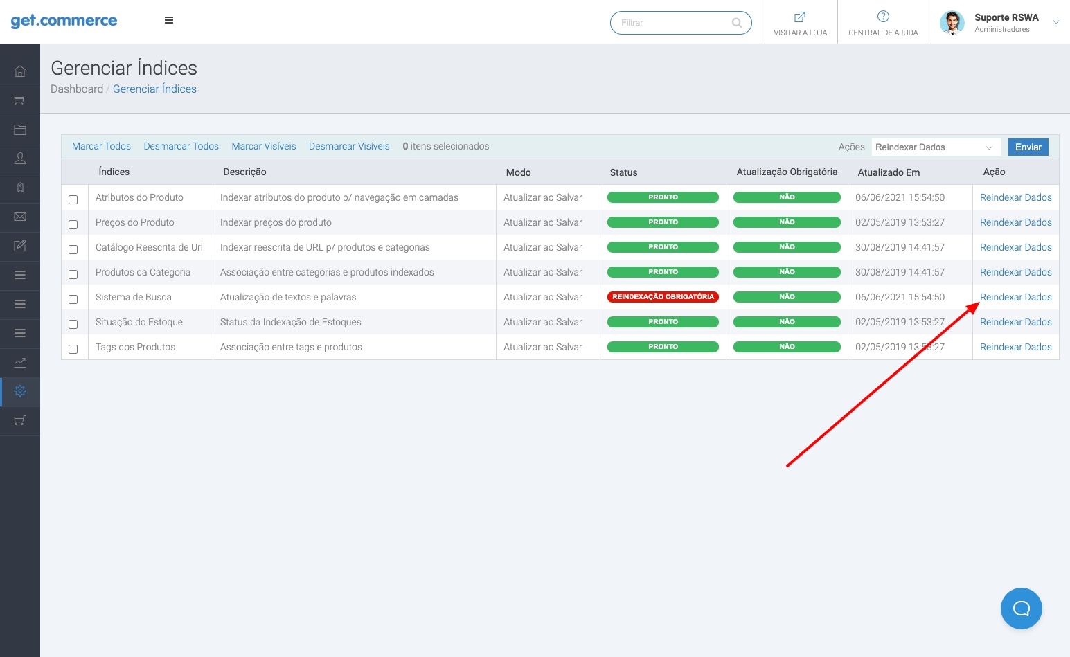Screen dimensions: 1070x657
Task: Open the settings gear icon in sidebar
Action: pos(20,391)
